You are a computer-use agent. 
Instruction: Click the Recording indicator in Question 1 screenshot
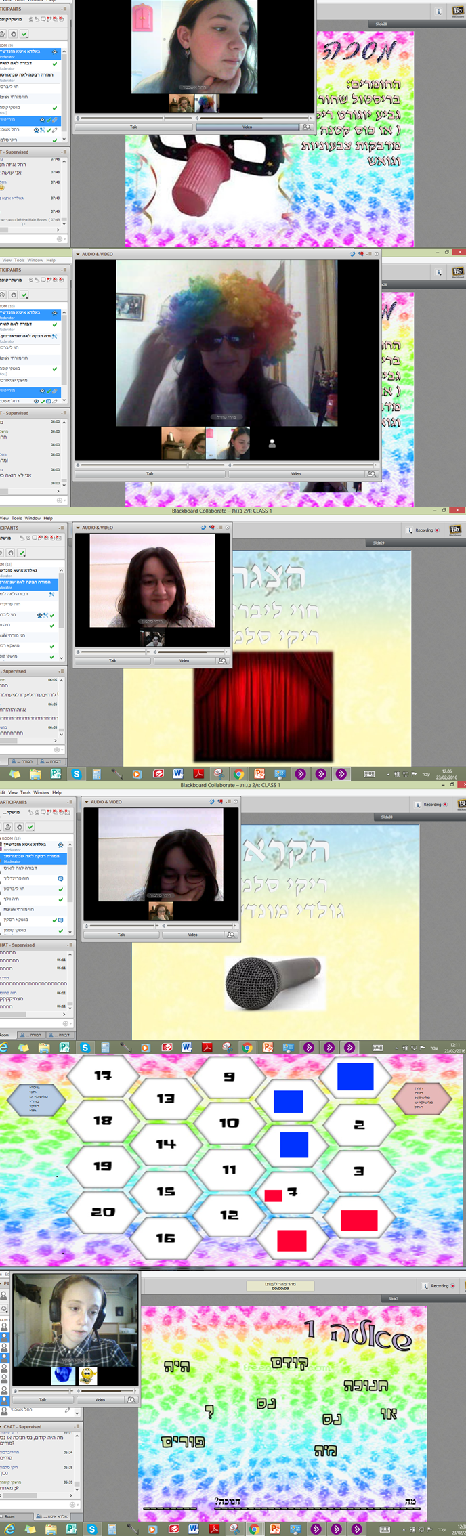point(442,1286)
